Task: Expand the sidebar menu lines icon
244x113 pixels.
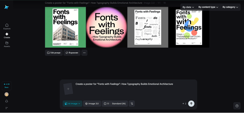Action: (x=6, y=108)
